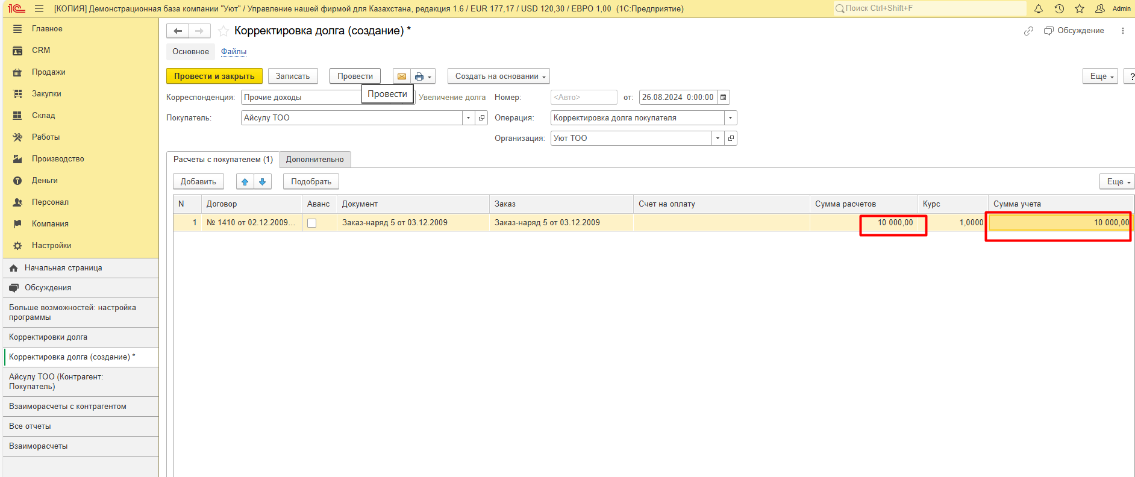The height and width of the screenshot is (477, 1135).
Task: Copy link to document icon
Action: 1028,31
